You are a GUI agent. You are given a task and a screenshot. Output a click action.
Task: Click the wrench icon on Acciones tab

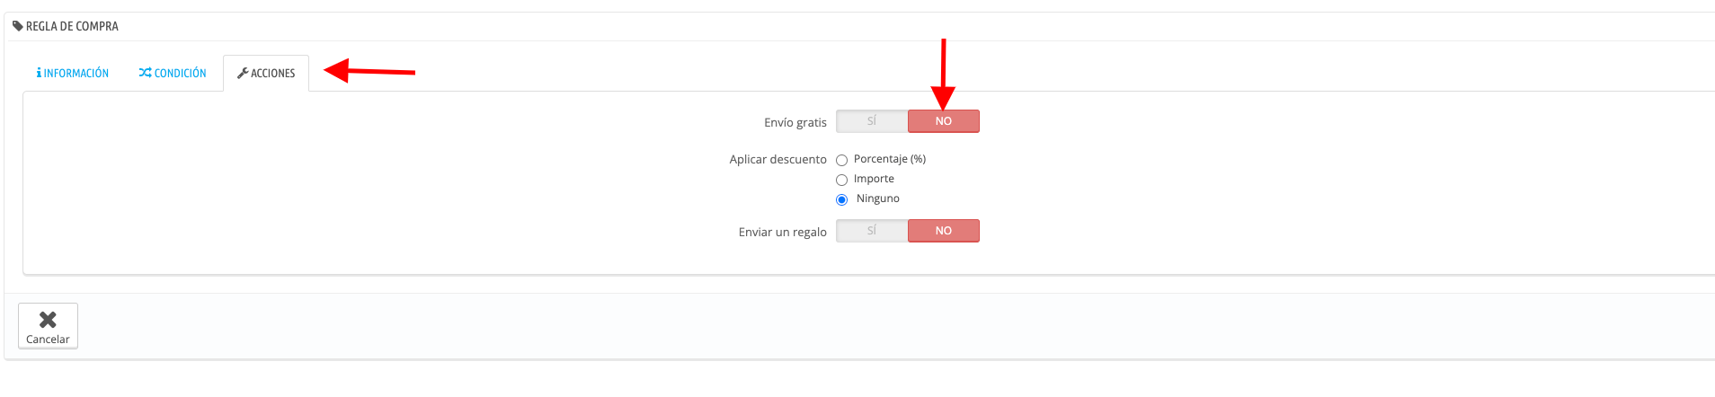243,73
